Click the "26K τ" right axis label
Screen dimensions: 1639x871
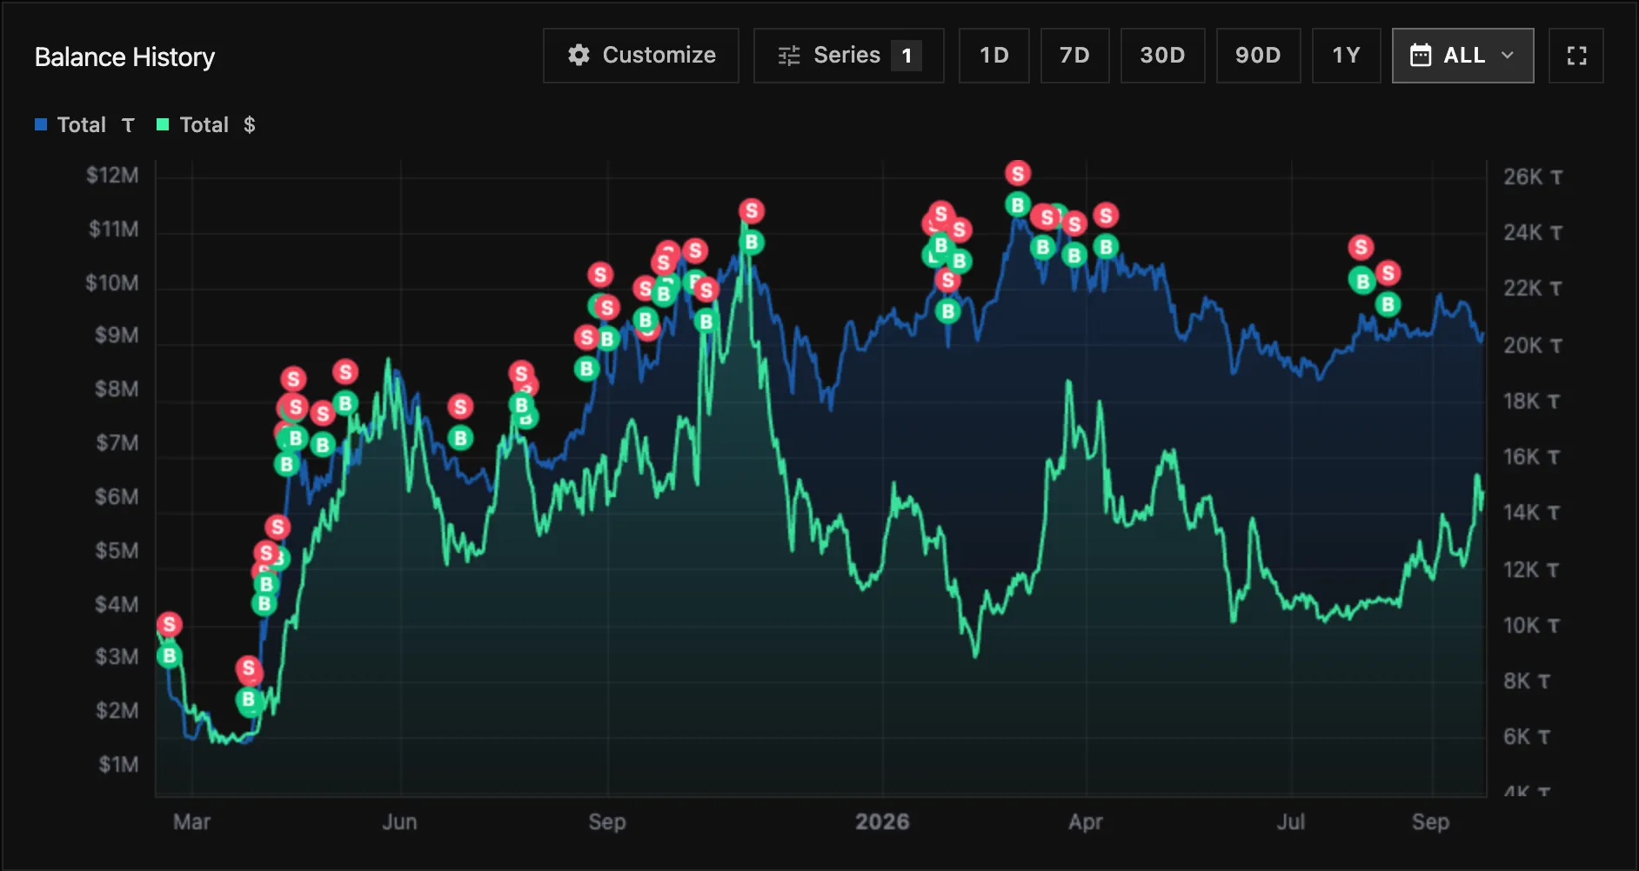tap(1533, 177)
